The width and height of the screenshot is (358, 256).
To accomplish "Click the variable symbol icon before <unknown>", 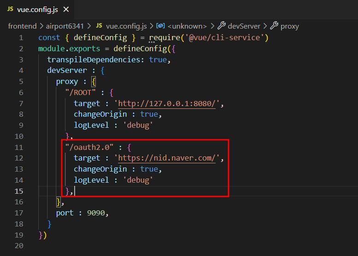I will (x=160, y=26).
